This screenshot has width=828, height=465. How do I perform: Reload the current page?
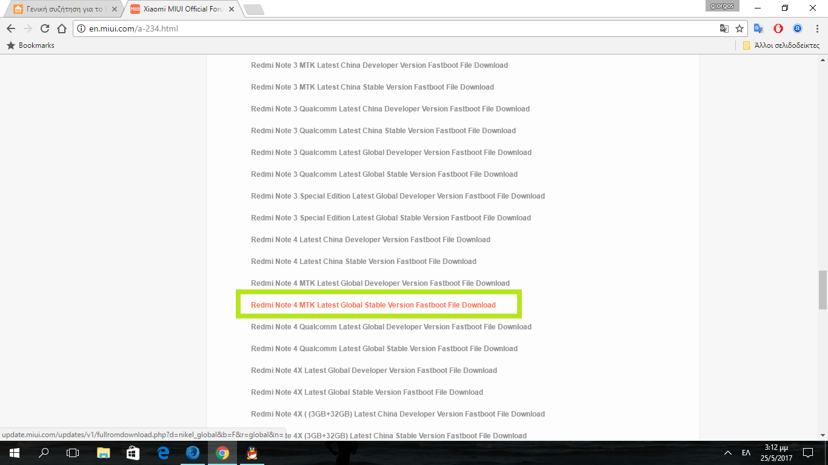coord(44,28)
